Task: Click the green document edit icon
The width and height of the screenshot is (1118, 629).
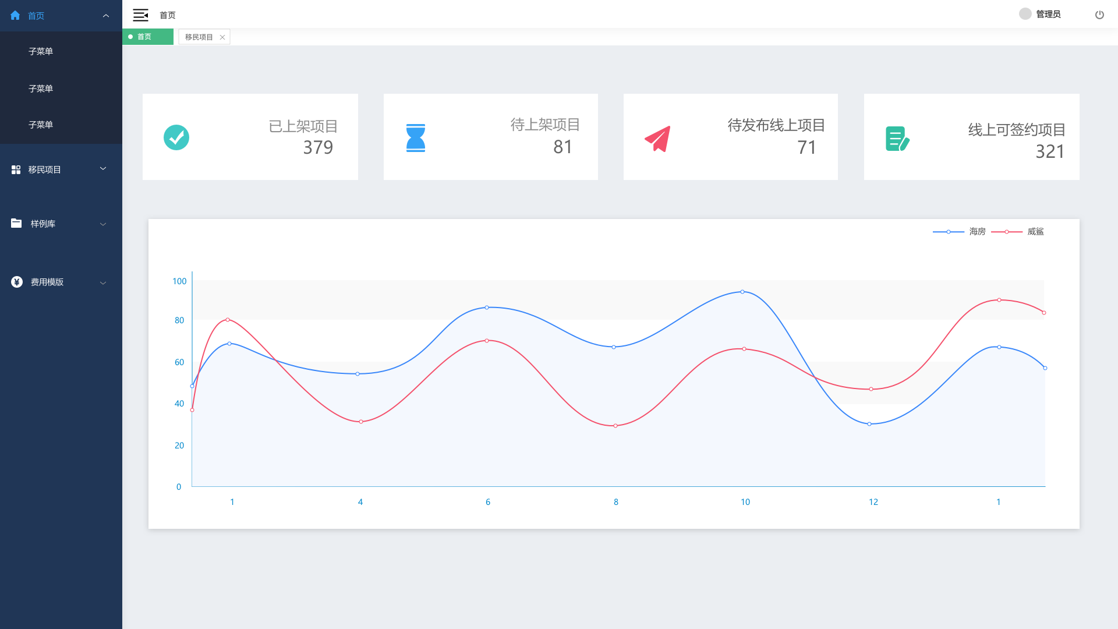Action: point(897,139)
